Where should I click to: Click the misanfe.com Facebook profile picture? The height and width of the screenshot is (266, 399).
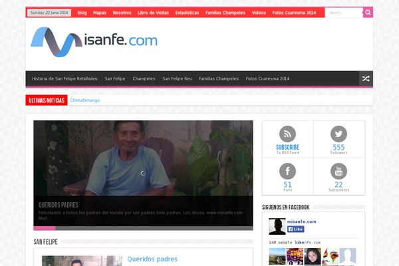[277, 226]
